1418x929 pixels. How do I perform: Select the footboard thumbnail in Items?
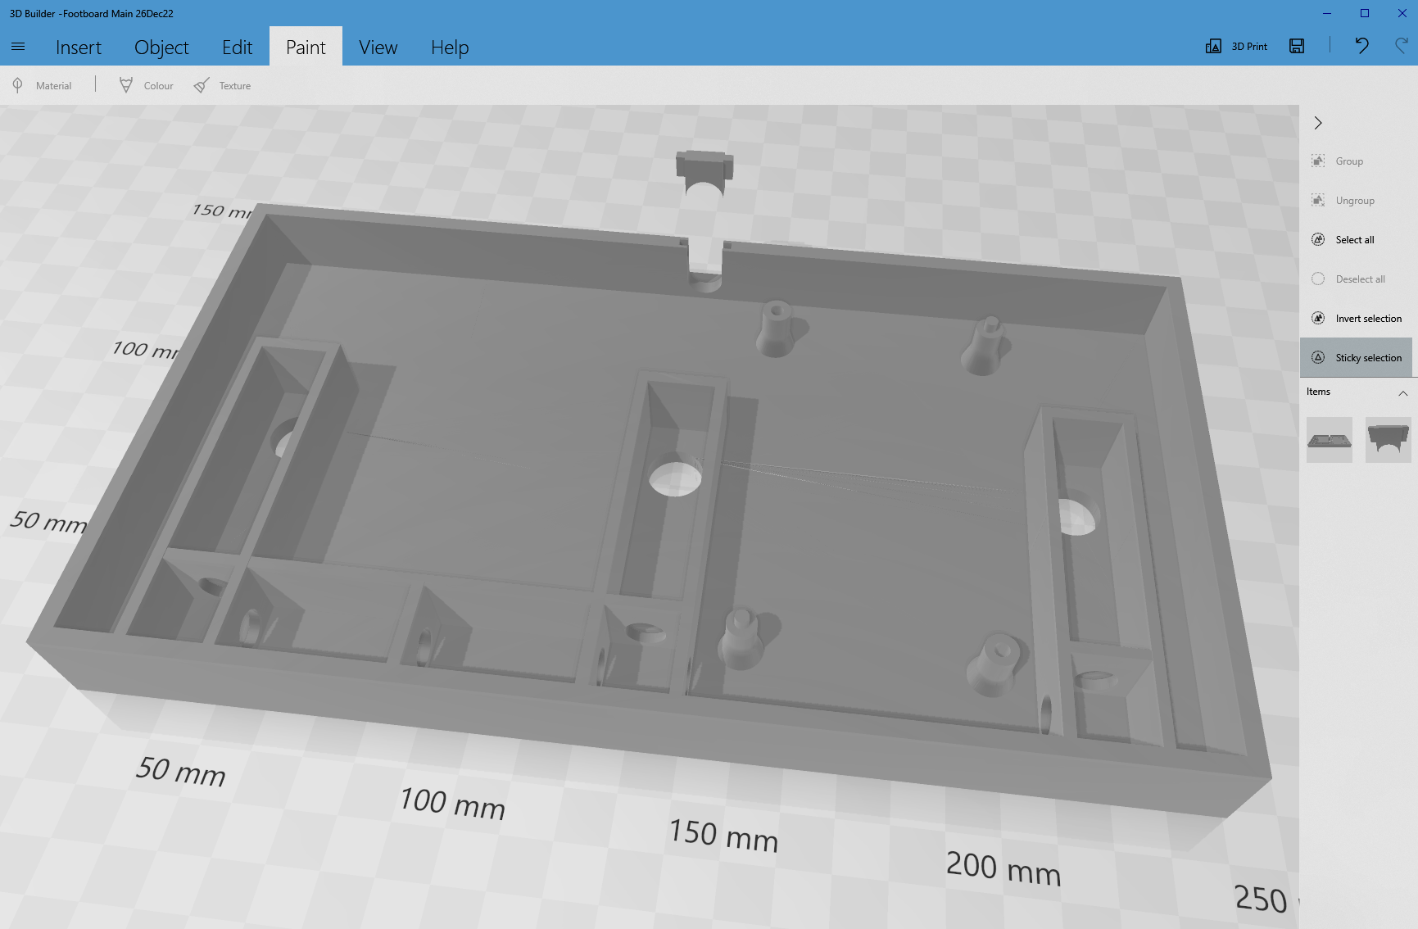click(x=1329, y=440)
